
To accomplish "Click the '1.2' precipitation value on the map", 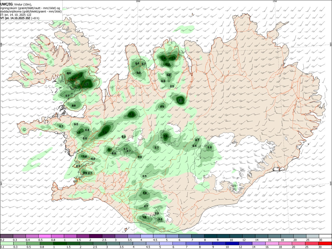I will click(x=165, y=136).
